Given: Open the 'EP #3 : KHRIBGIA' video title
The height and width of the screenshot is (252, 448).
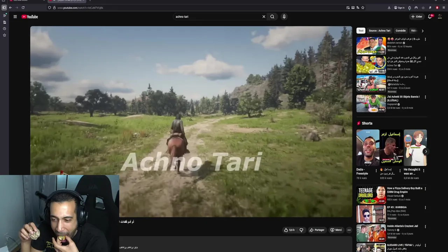Looking at the screenshot, I should 397,207.
